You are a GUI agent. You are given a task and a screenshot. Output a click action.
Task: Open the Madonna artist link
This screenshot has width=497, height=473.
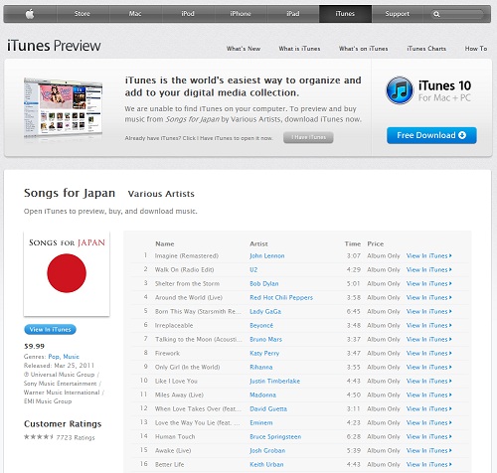pyautogui.click(x=262, y=395)
